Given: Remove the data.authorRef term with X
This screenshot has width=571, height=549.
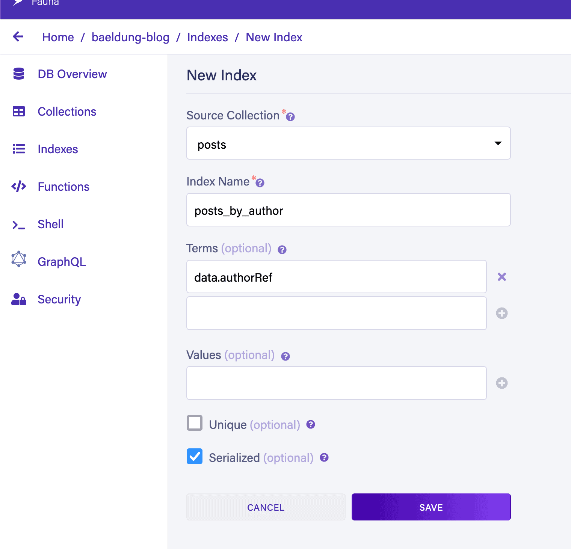Looking at the screenshot, I should click(x=502, y=277).
